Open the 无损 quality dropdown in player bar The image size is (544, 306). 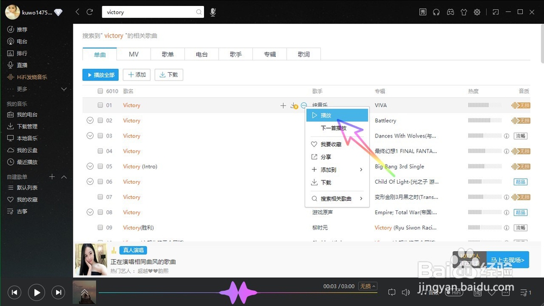(367, 286)
